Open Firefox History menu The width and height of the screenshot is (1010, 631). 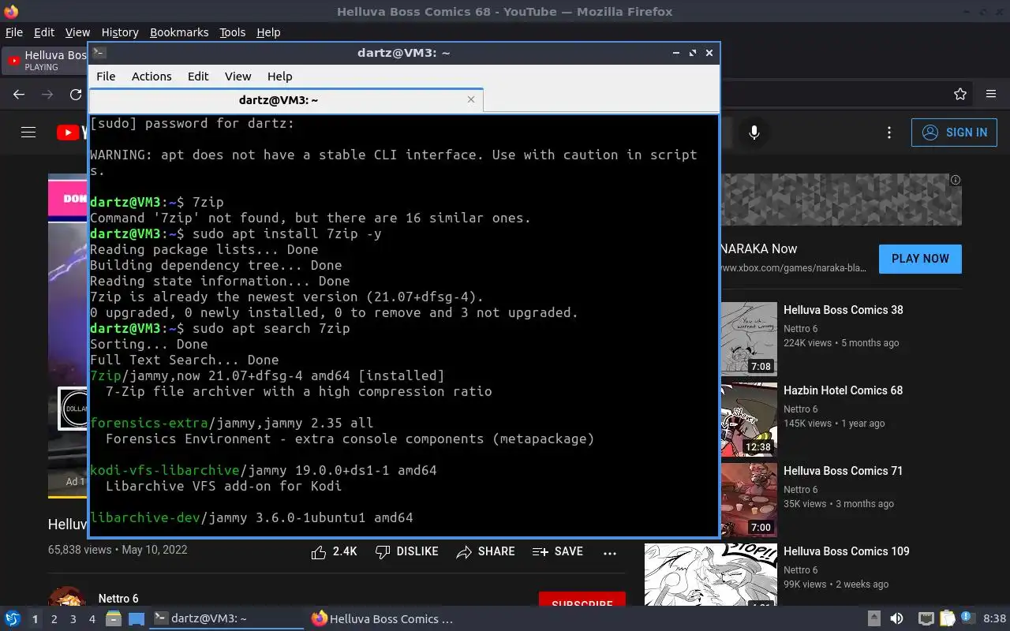pyautogui.click(x=120, y=32)
